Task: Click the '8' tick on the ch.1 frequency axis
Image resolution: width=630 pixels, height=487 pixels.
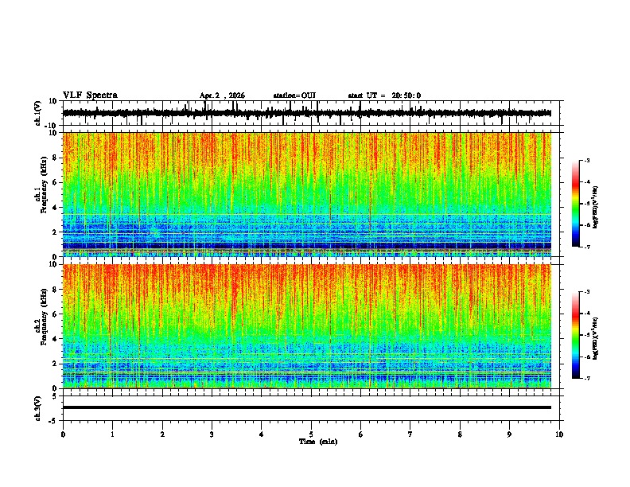Action: click(x=55, y=158)
